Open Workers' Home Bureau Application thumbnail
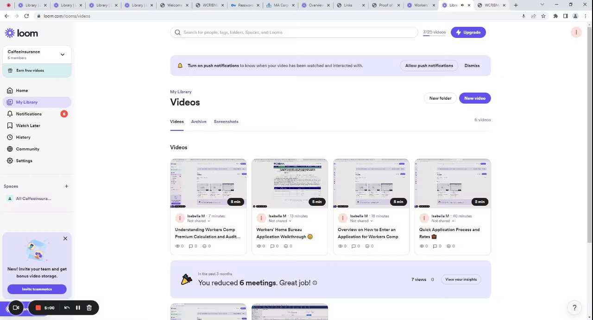The height and width of the screenshot is (320, 593). 290,183
